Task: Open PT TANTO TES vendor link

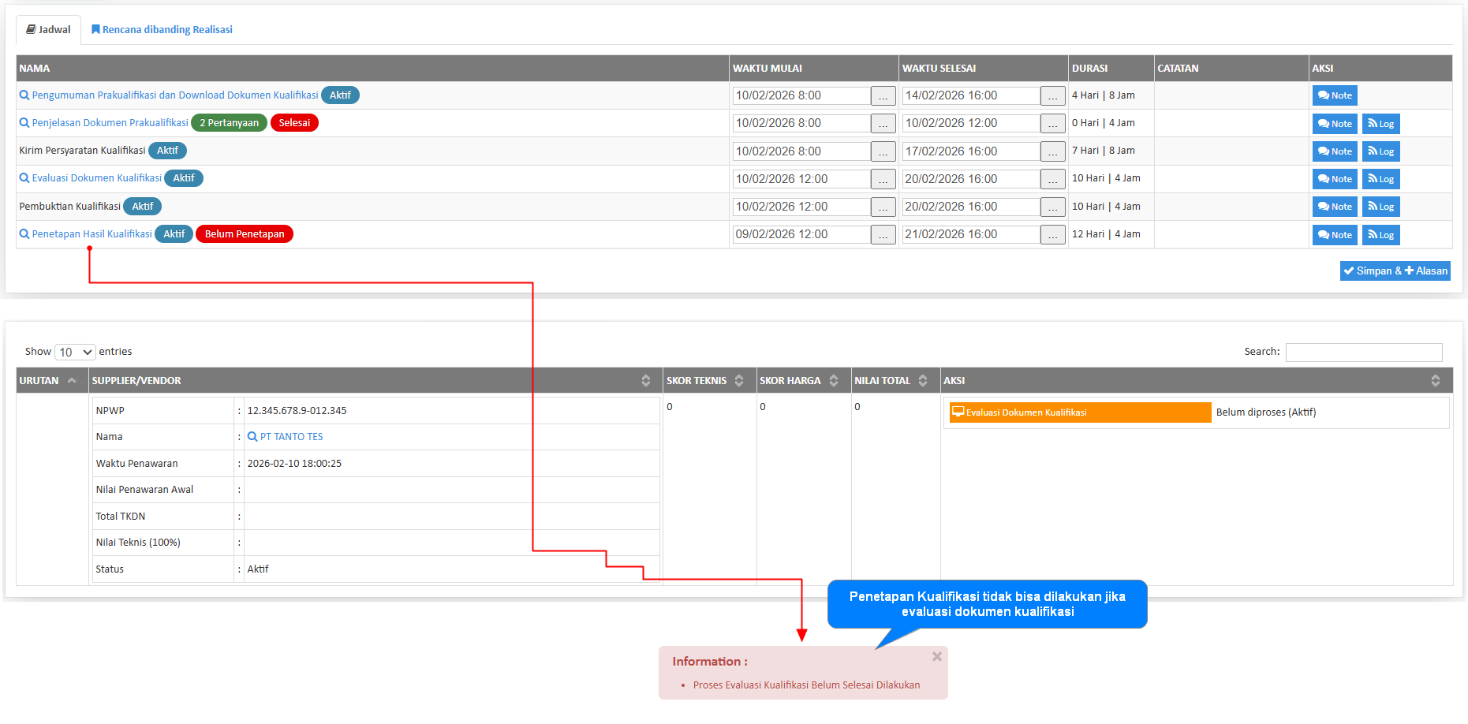Action: click(291, 437)
